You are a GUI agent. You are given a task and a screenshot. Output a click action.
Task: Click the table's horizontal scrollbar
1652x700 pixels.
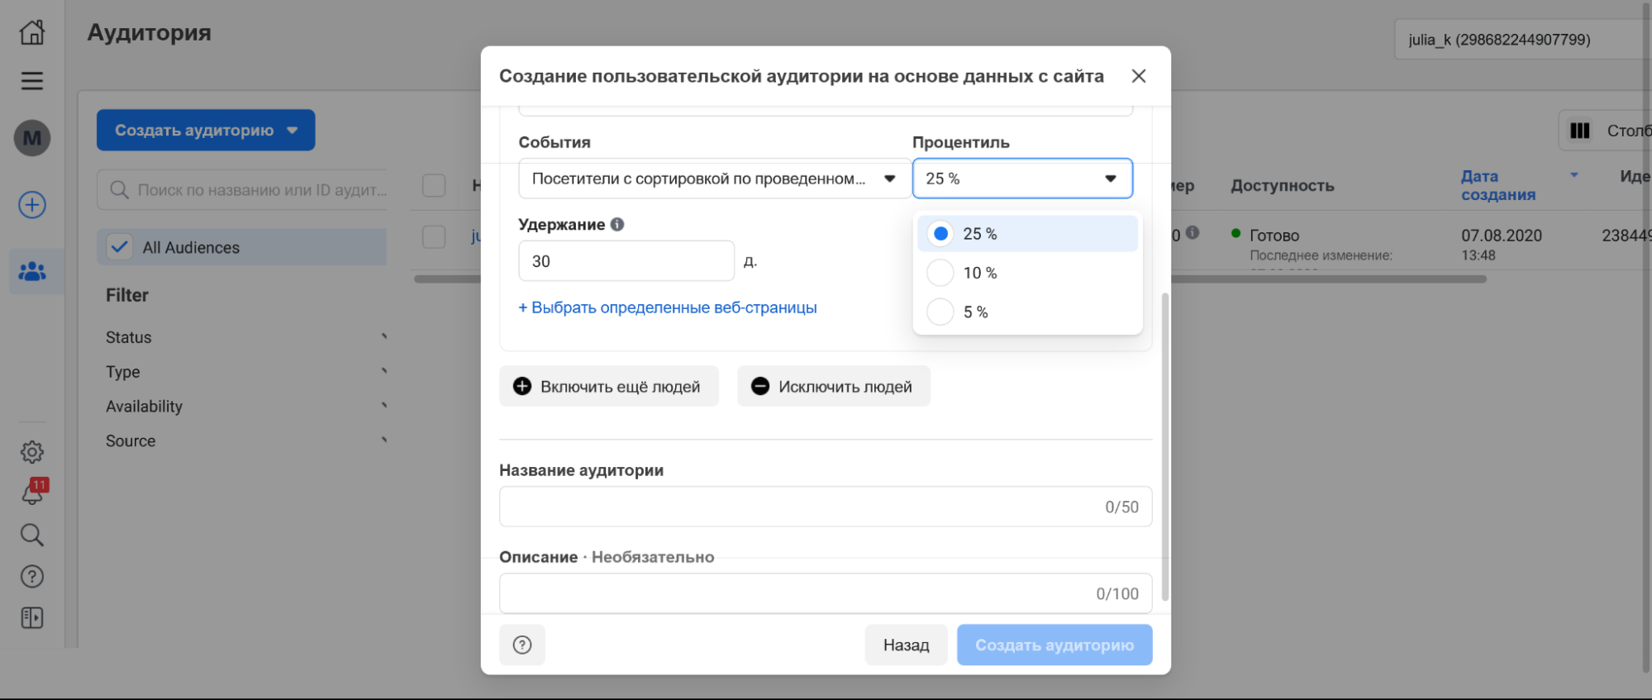coord(950,279)
